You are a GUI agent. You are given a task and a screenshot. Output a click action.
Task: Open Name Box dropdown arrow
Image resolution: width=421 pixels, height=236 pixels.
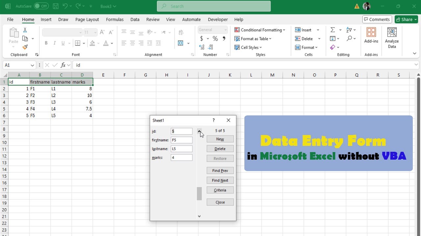tap(32, 65)
